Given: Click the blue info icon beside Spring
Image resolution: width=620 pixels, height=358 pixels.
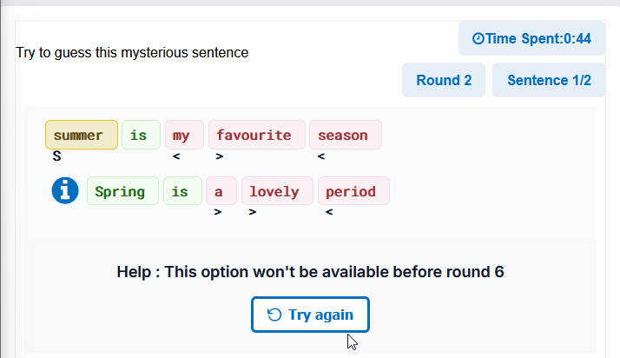Looking at the screenshot, I should coord(65,190).
